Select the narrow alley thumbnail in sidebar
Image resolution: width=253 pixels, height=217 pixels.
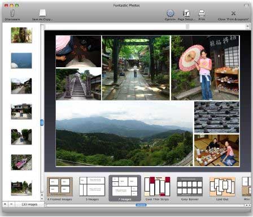(x=21, y=137)
